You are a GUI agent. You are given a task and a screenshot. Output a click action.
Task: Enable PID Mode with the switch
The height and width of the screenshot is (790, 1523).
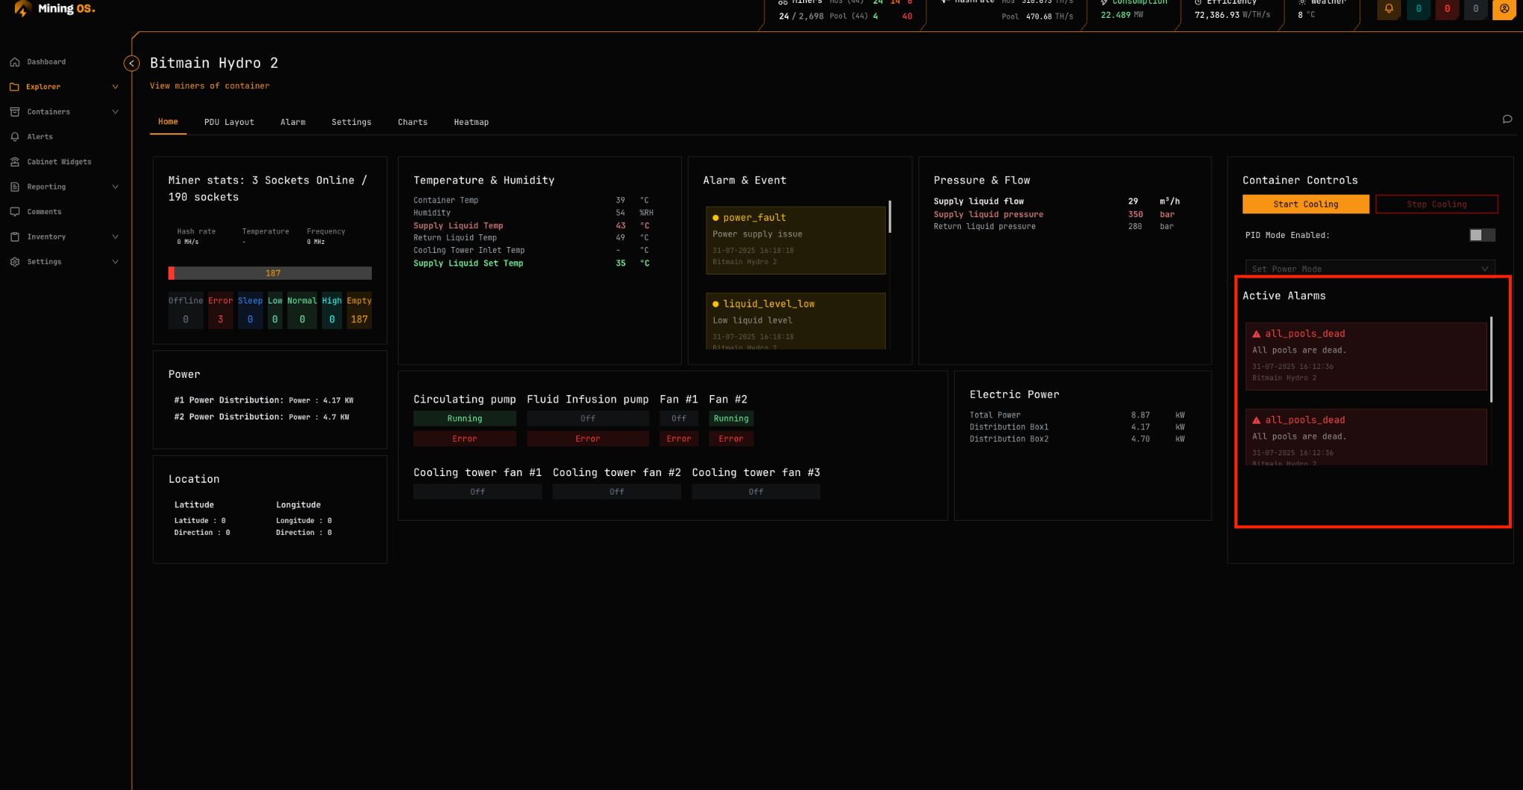pyautogui.click(x=1481, y=234)
